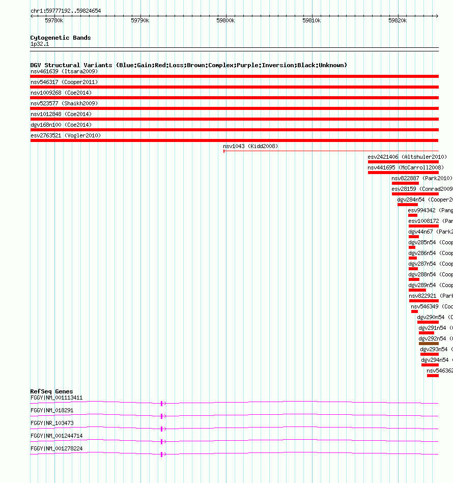Click the 59780k ruler position label

[54, 21]
